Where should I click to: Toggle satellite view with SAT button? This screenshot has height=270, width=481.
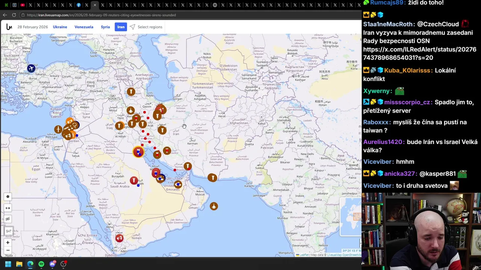point(8,231)
